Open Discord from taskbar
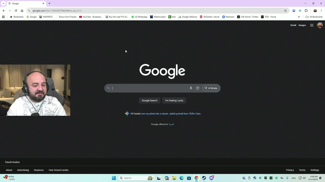 point(212,178)
